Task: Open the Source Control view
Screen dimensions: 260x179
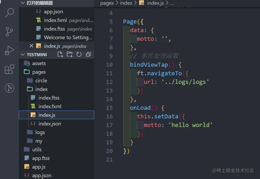Action: (x=9, y=32)
